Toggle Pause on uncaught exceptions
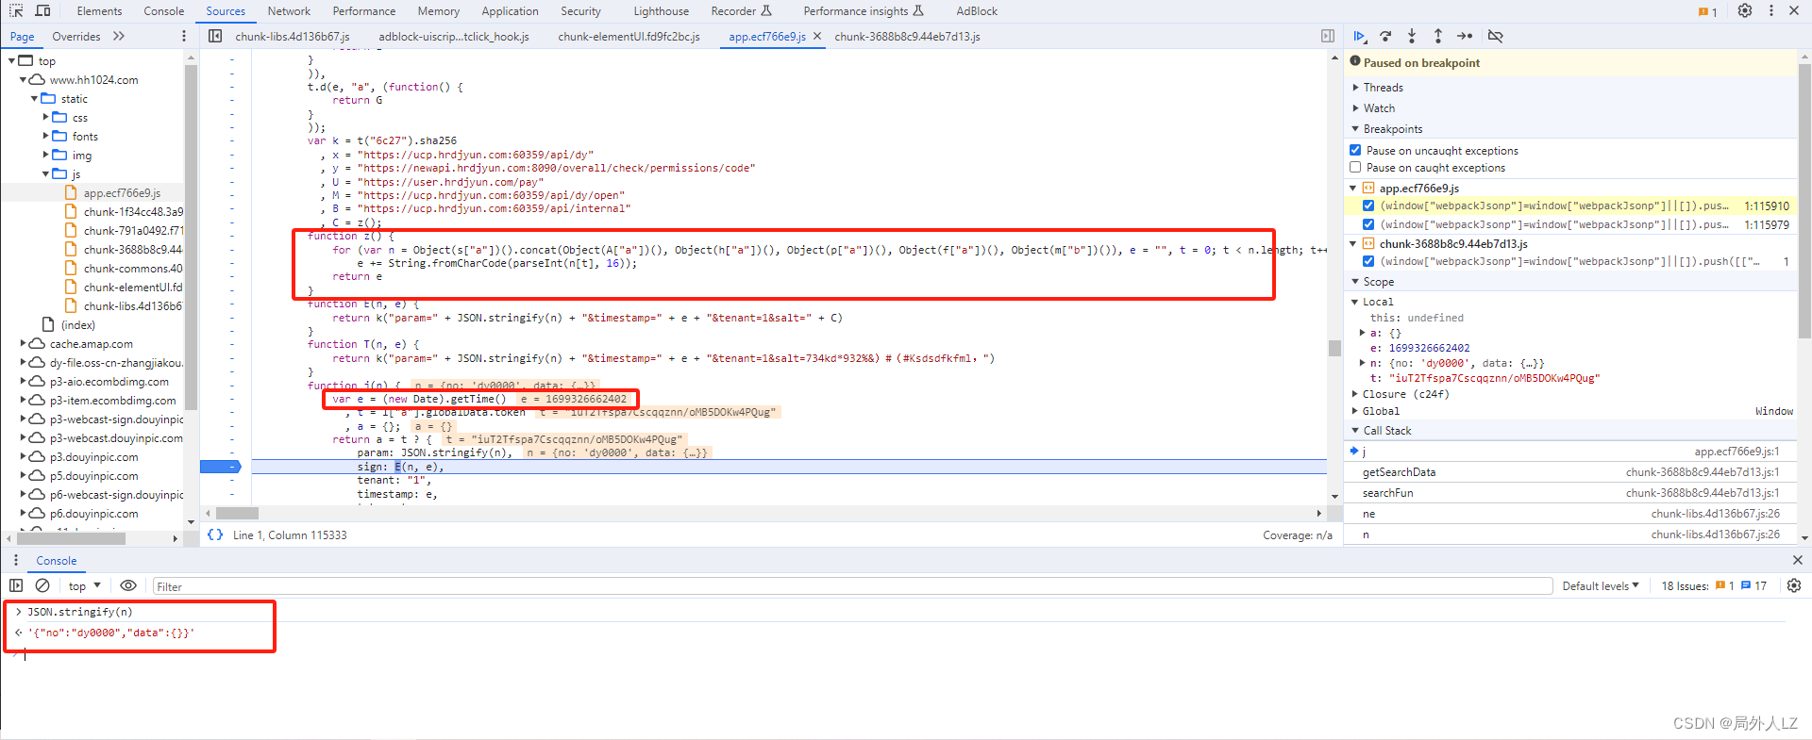Screen dimensions: 1812x740 point(1355,150)
